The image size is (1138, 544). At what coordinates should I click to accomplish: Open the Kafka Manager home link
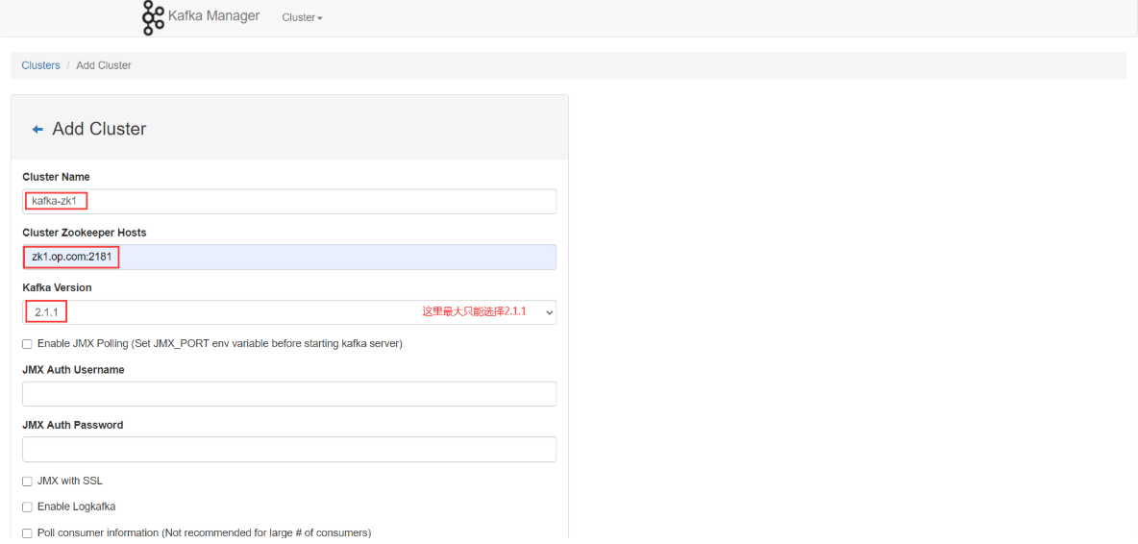click(x=213, y=16)
